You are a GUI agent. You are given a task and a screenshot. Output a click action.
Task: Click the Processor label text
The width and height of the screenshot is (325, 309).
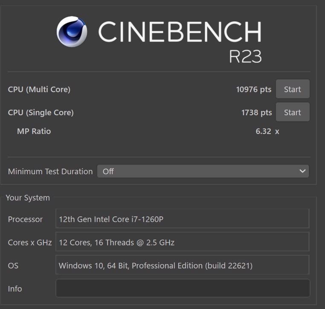tap(25, 219)
